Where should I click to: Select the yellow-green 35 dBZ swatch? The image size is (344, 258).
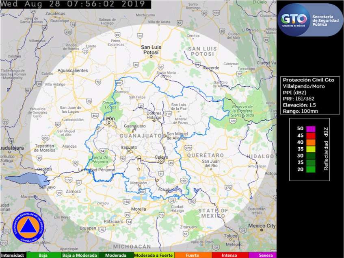[311, 149]
